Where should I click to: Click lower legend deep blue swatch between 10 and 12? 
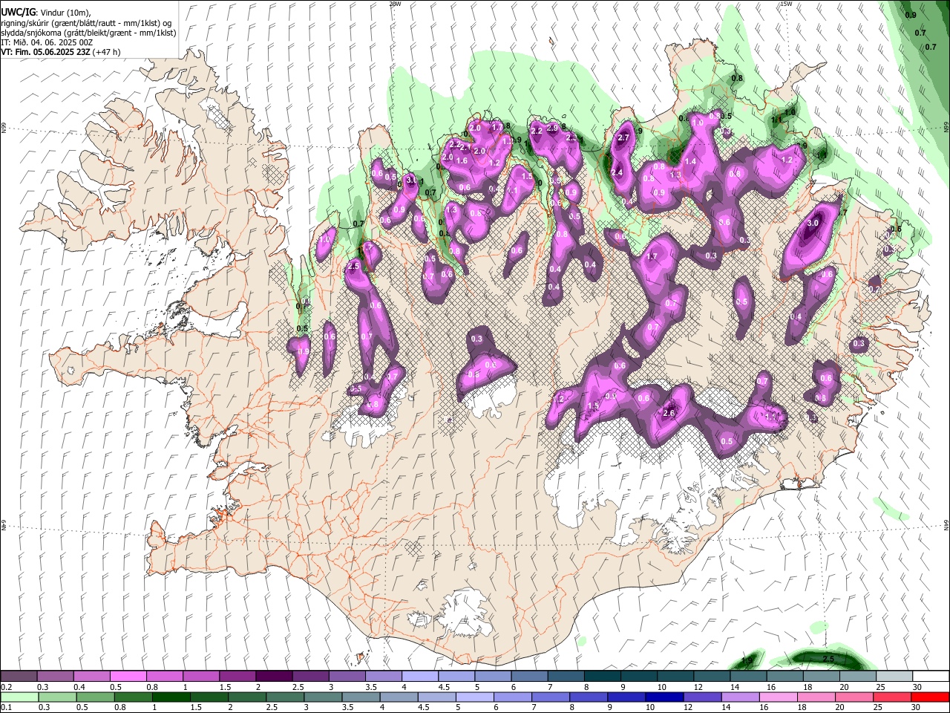click(x=664, y=697)
